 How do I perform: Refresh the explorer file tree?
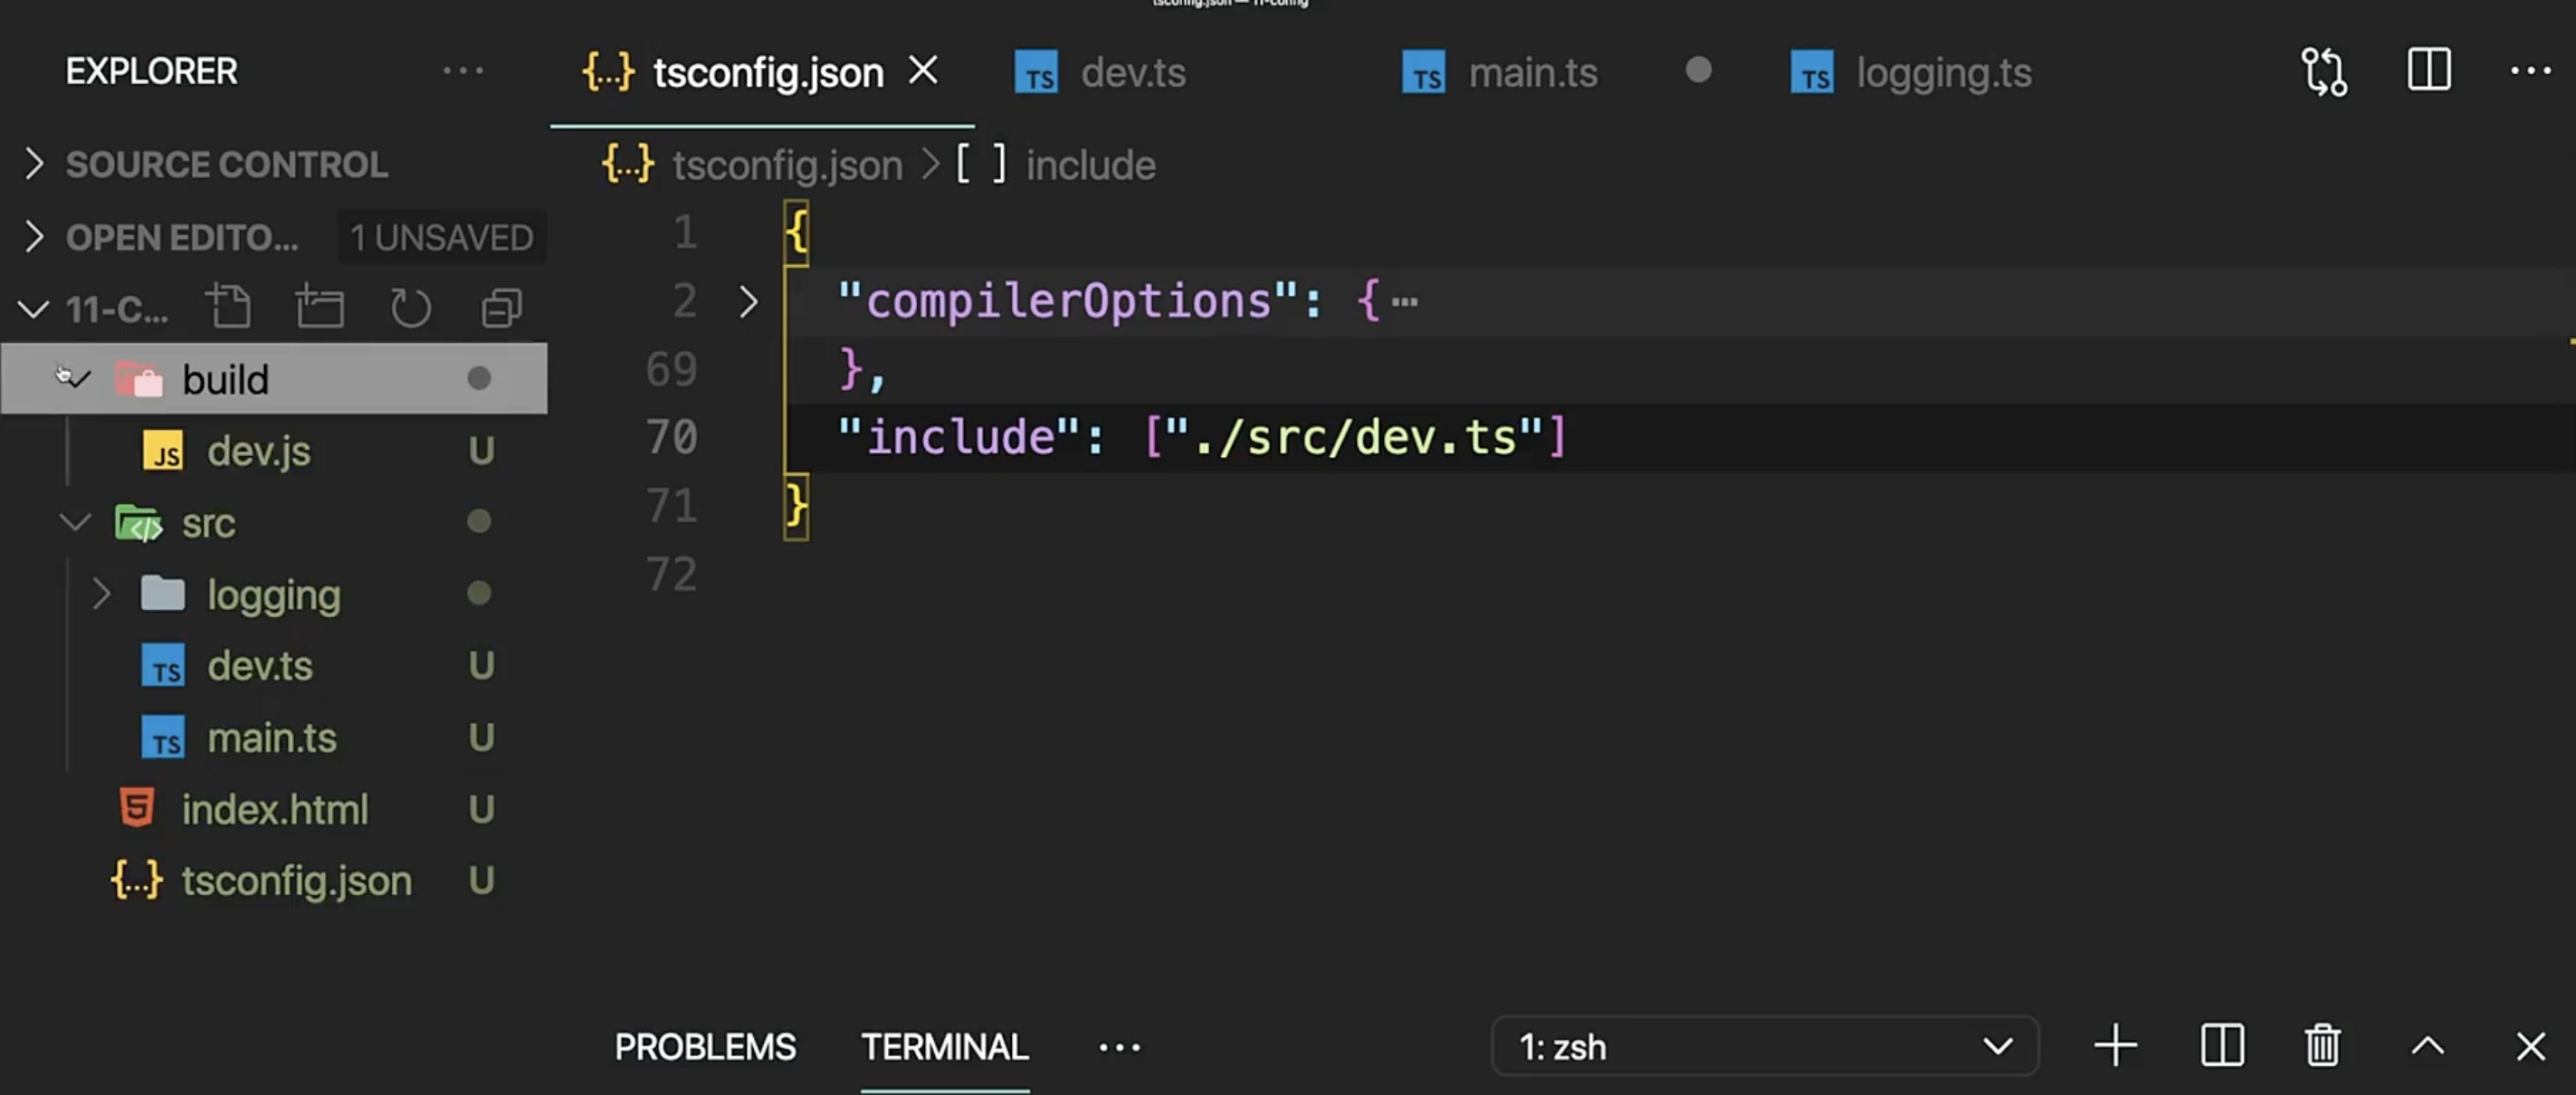(410, 308)
